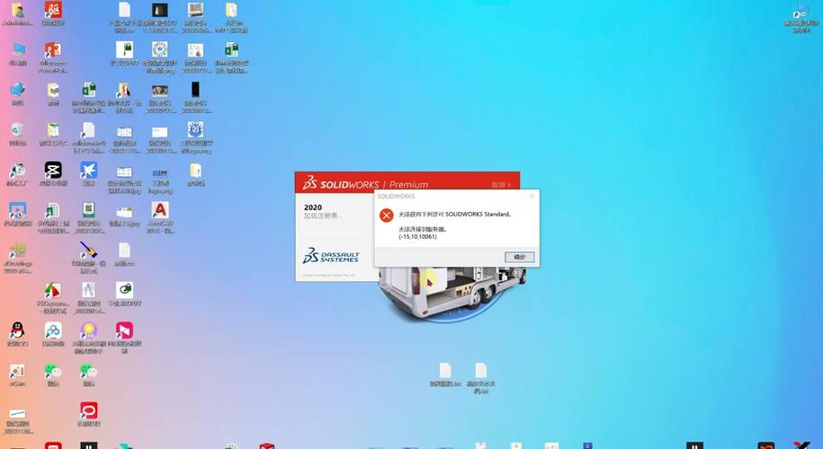The image size is (823, 449).
Task: Open the drafting compass image file
Action: 89,297
